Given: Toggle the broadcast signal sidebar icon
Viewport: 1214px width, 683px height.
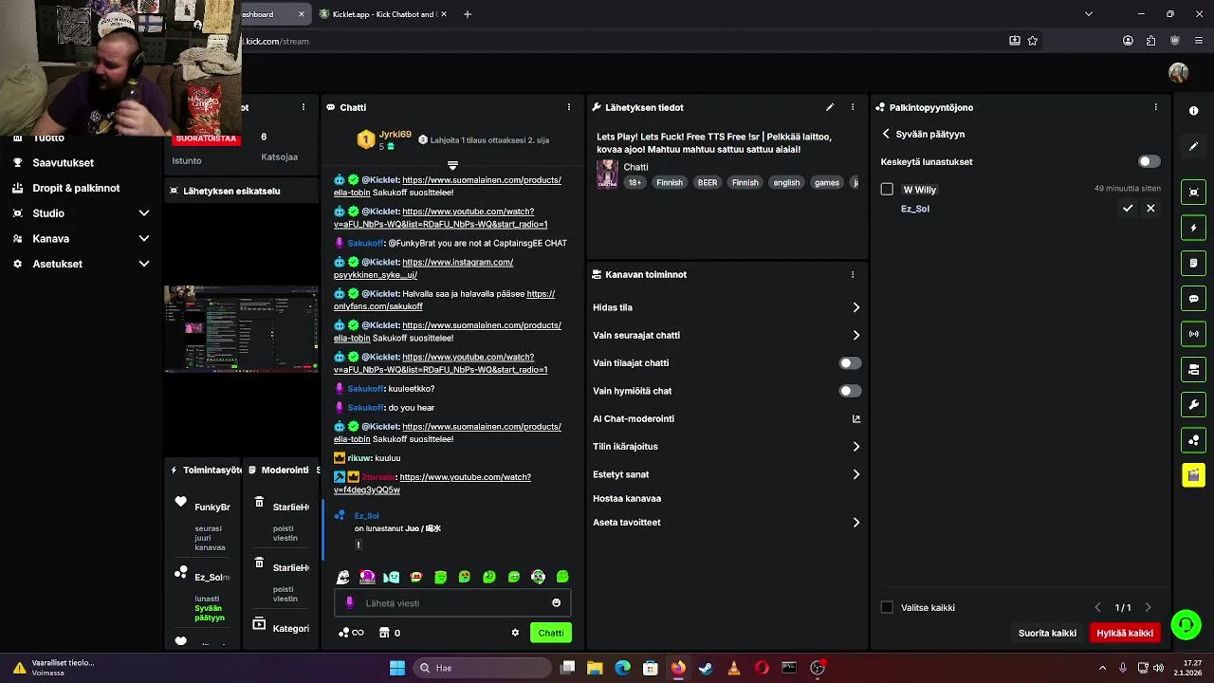Looking at the screenshot, I should 1194,334.
